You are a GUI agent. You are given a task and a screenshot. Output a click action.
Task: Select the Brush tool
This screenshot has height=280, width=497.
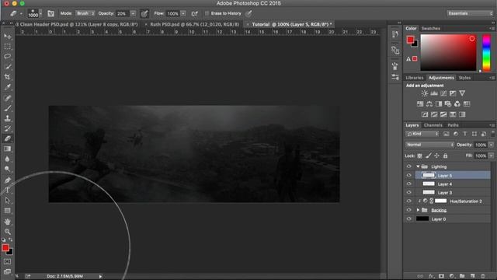click(7, 108)
